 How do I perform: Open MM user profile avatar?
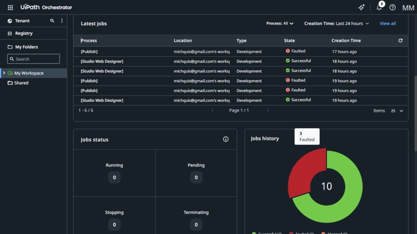[x=408, y=8]
